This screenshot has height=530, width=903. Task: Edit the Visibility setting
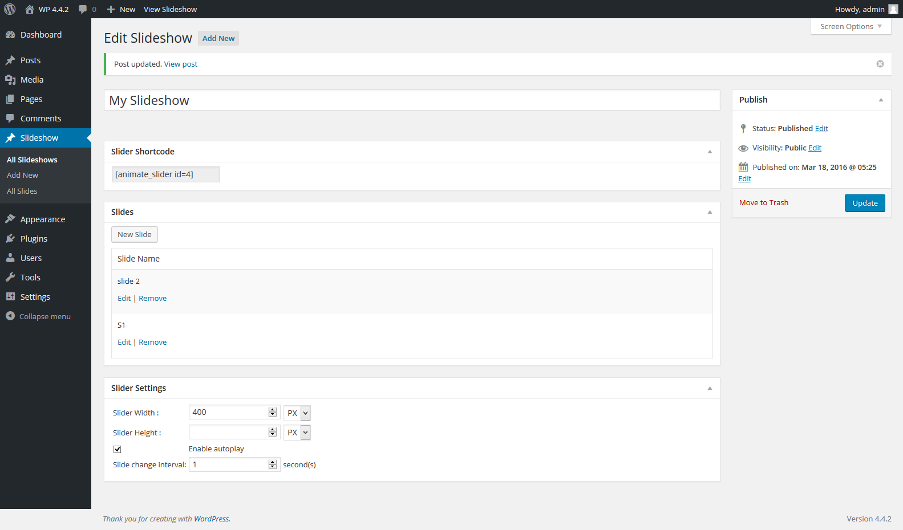pyautogui.click(x=815, y=148)
